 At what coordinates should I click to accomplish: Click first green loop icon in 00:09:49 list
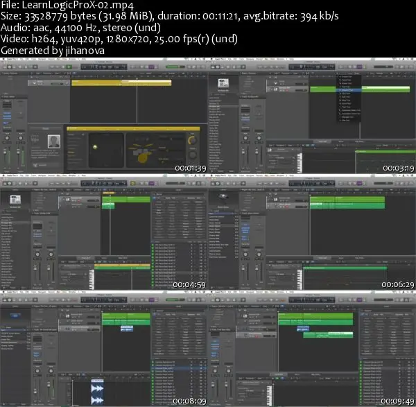361,362
